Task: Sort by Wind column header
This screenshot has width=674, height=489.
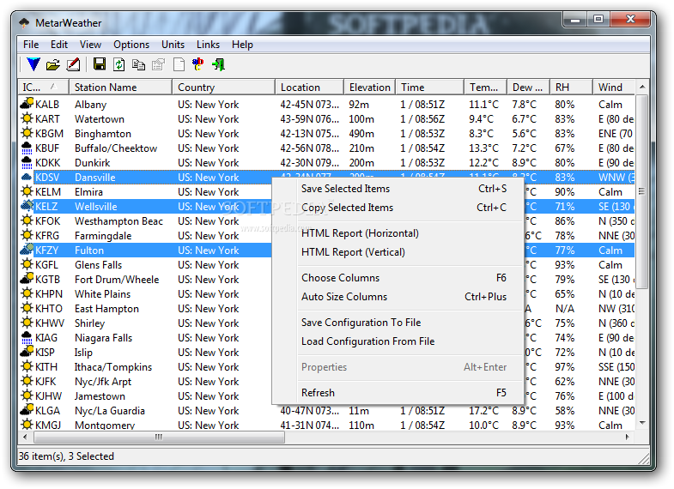Action: click(x=614, y=88)
